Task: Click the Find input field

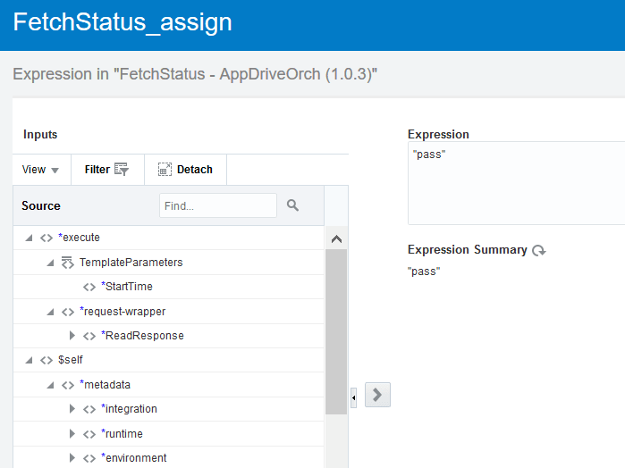Action: click(217, 205)
